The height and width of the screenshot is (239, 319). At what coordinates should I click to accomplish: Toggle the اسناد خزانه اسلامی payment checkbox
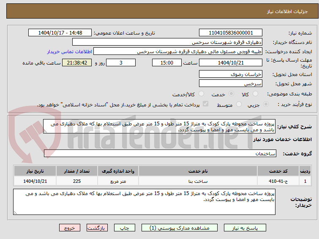coord(206,104)
